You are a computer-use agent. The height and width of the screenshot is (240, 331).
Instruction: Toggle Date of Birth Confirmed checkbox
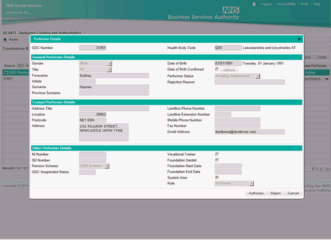(217, 69)
